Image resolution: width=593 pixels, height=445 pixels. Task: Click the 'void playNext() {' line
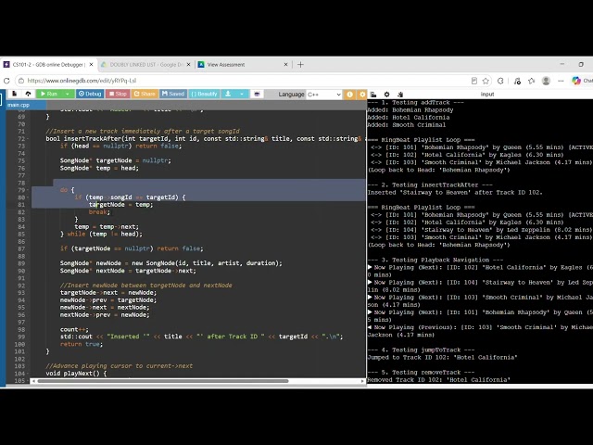tap(76, 373)
